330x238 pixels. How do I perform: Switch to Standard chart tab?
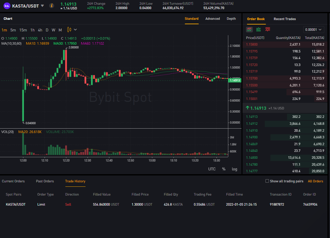[x=191, y=19]
